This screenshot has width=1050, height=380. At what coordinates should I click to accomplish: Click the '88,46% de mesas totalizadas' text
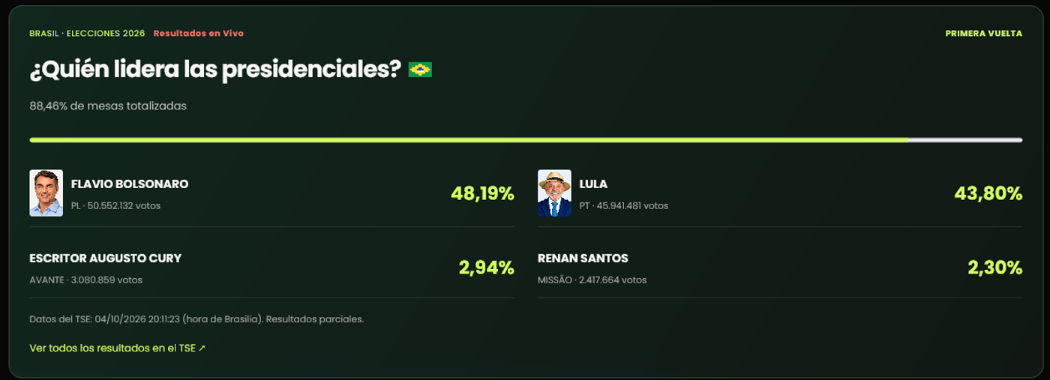click(x=108, y=106)
